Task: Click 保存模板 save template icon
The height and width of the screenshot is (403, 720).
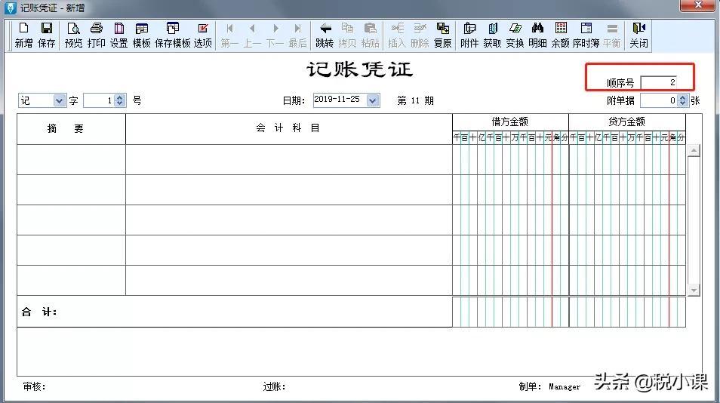Action: (173, 35)
